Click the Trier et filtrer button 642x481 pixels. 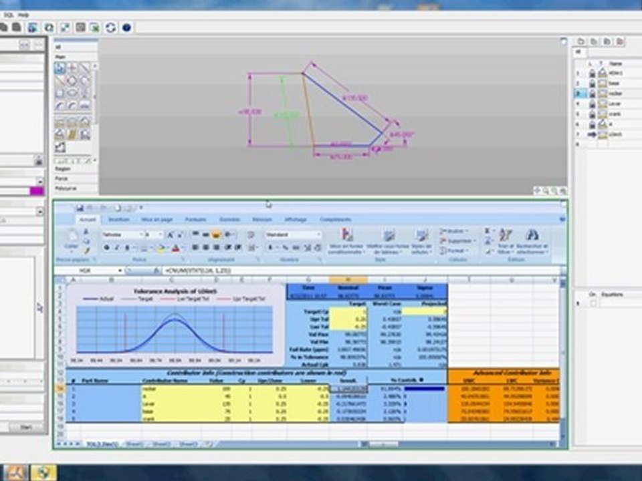[x=505, y=241]
